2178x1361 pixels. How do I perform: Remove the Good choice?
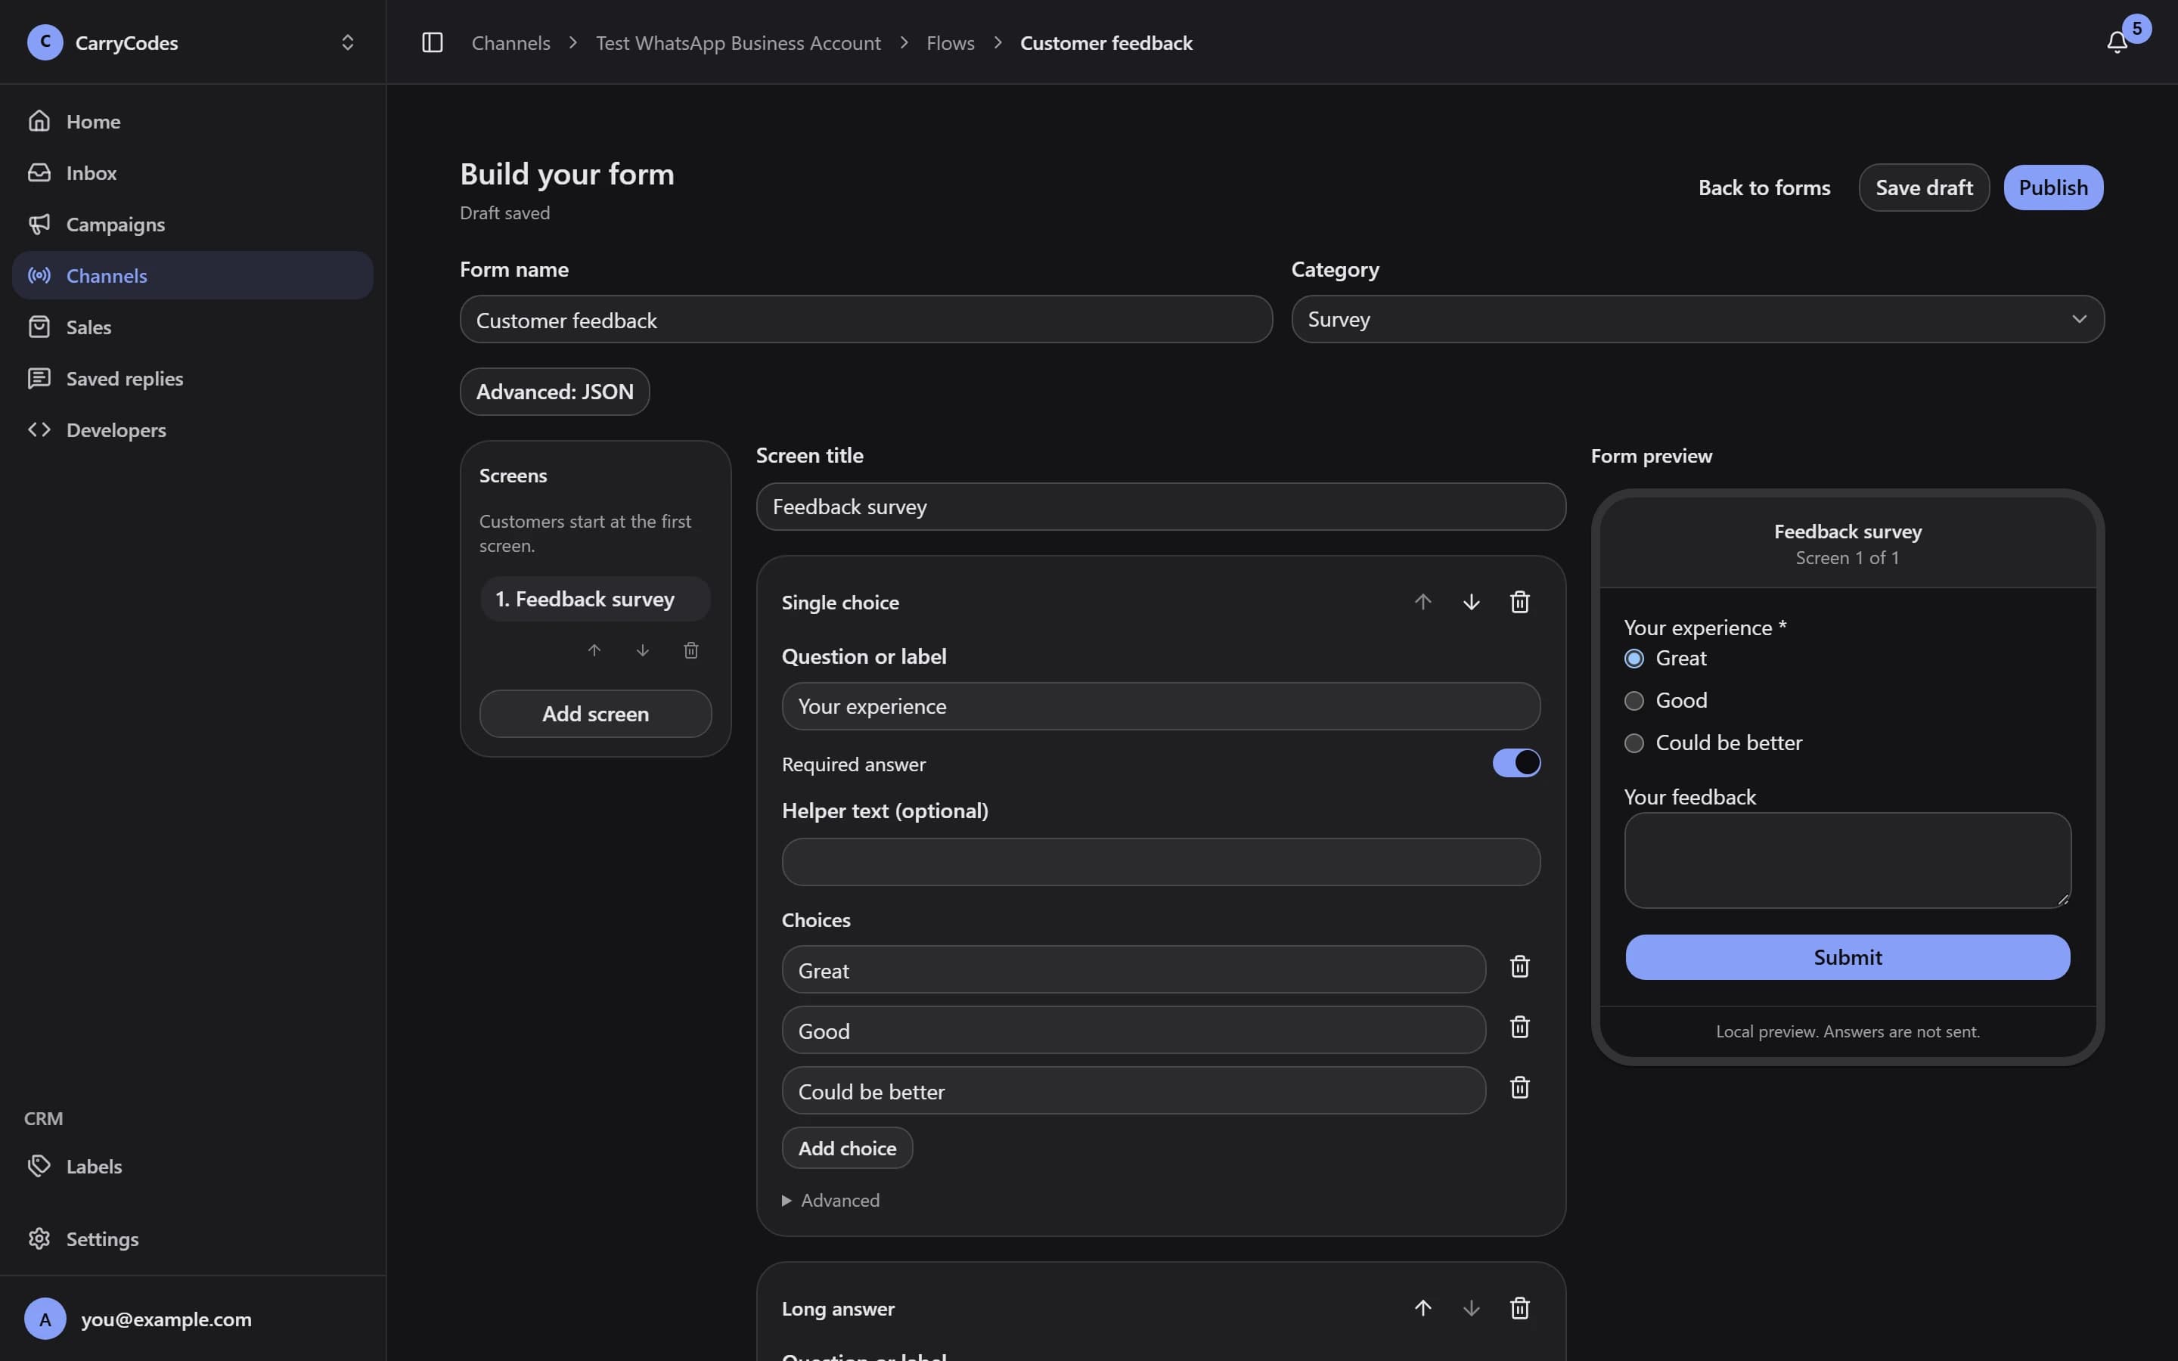1519,1027
